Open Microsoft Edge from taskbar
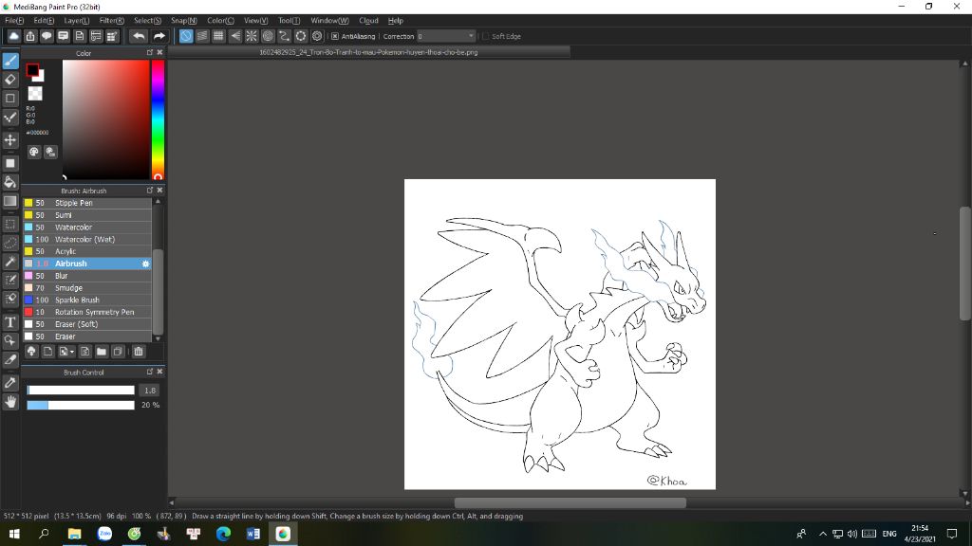972x546 pixels. 223,534
